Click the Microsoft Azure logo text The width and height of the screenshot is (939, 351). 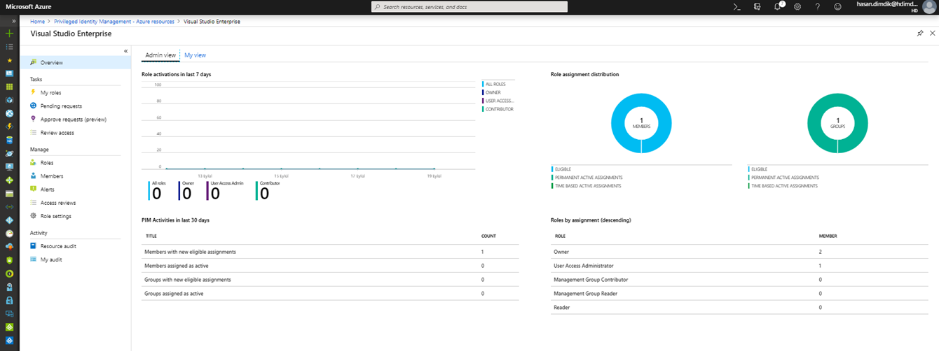click(x=30, y=6)
